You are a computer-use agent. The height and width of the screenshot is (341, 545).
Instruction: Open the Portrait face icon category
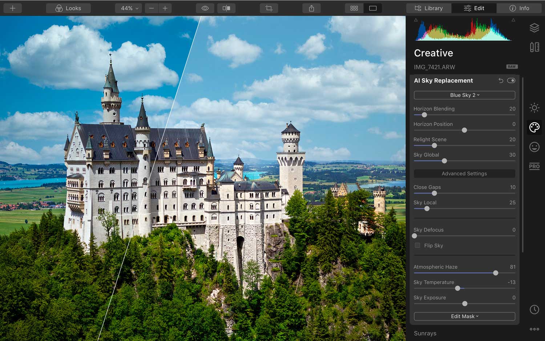pos(534,147)
